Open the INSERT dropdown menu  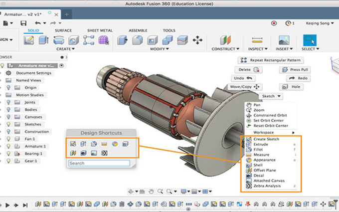[284, 49]
